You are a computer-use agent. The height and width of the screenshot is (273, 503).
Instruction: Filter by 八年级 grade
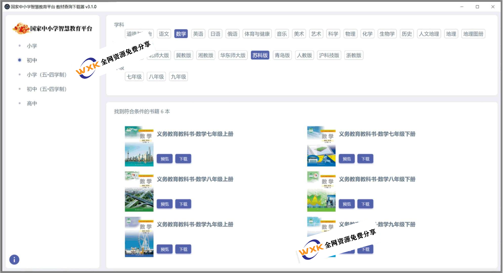[x=156, y=77]
